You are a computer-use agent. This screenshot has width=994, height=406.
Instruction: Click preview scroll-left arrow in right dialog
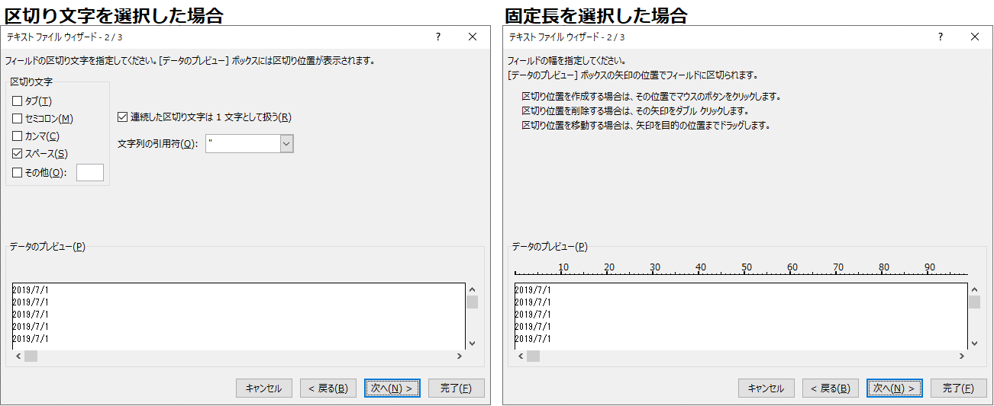pyautogui.click(x=520, y=356)
